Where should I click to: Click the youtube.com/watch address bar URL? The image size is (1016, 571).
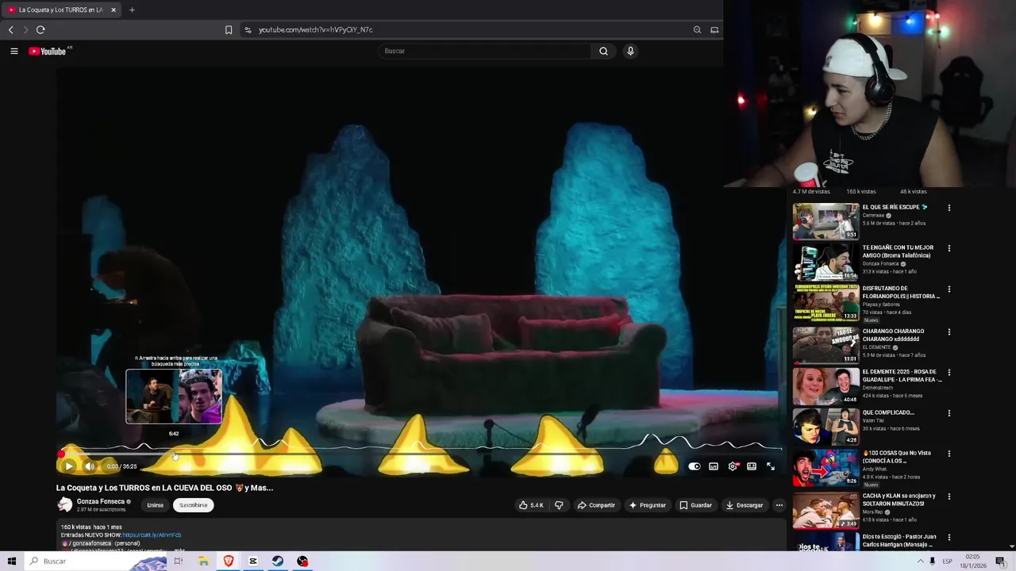point(315,29)
